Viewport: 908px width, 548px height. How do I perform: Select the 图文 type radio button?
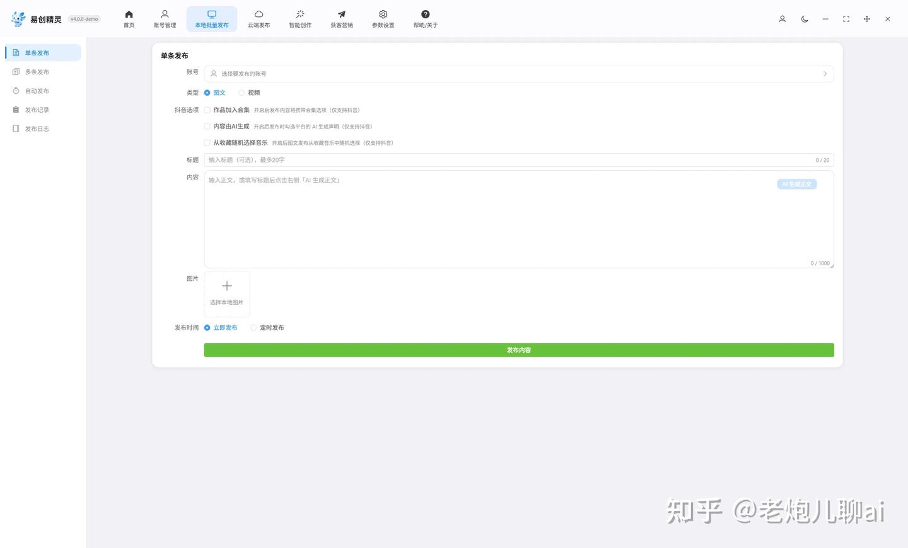207,93
